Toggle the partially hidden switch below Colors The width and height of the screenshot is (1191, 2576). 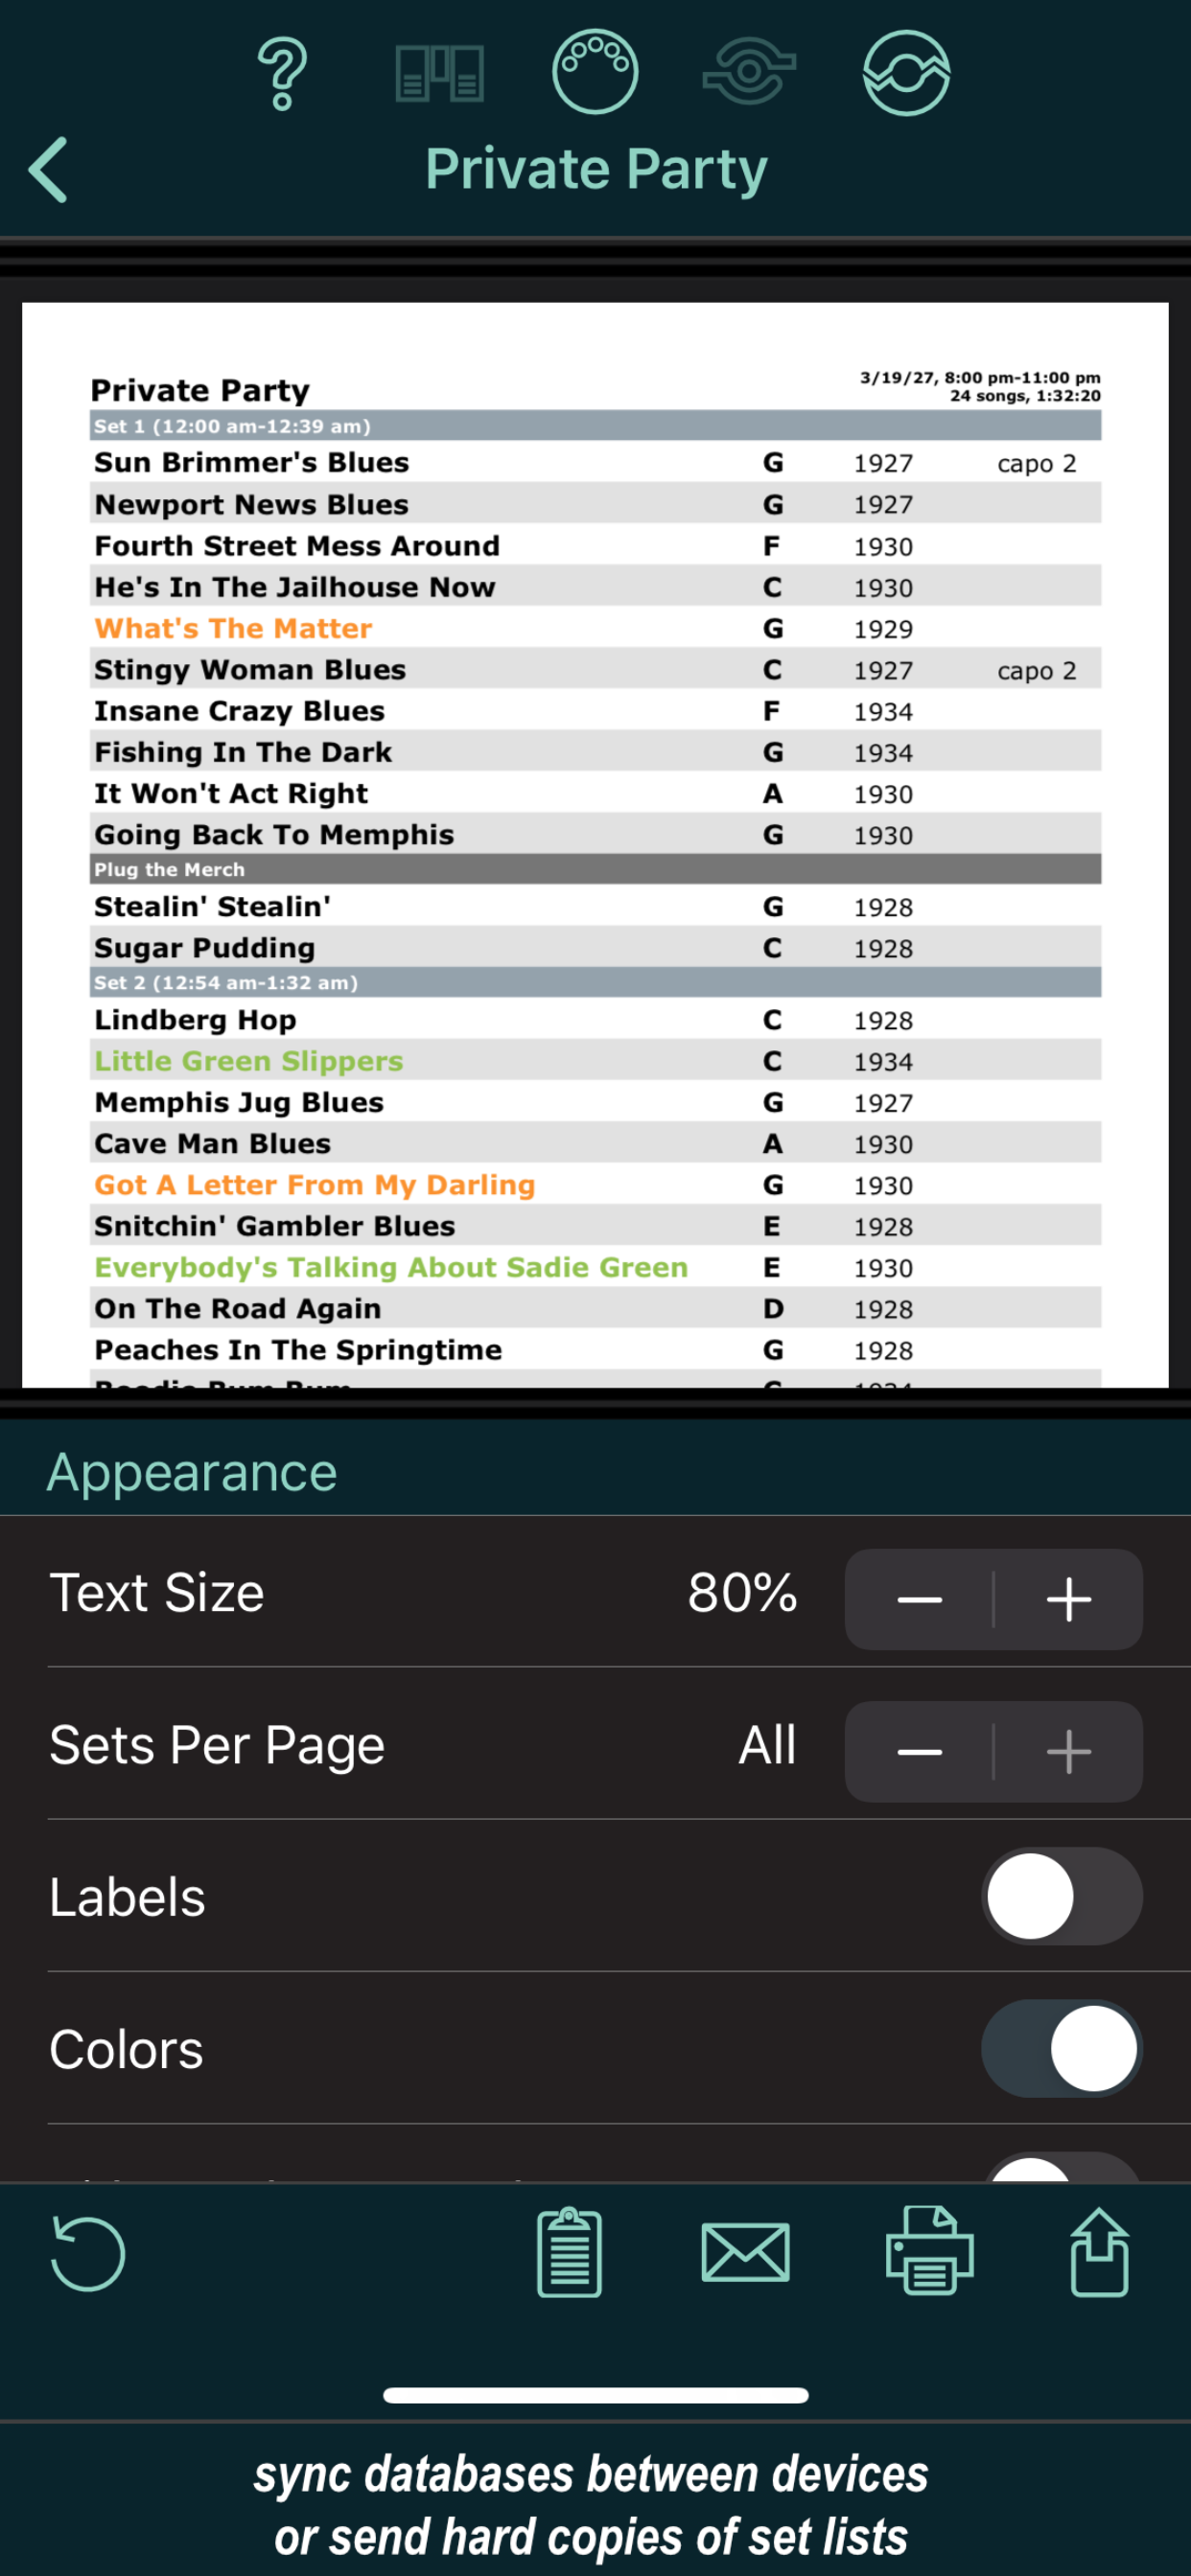pyautogui.click(x=1061, y=2168)
